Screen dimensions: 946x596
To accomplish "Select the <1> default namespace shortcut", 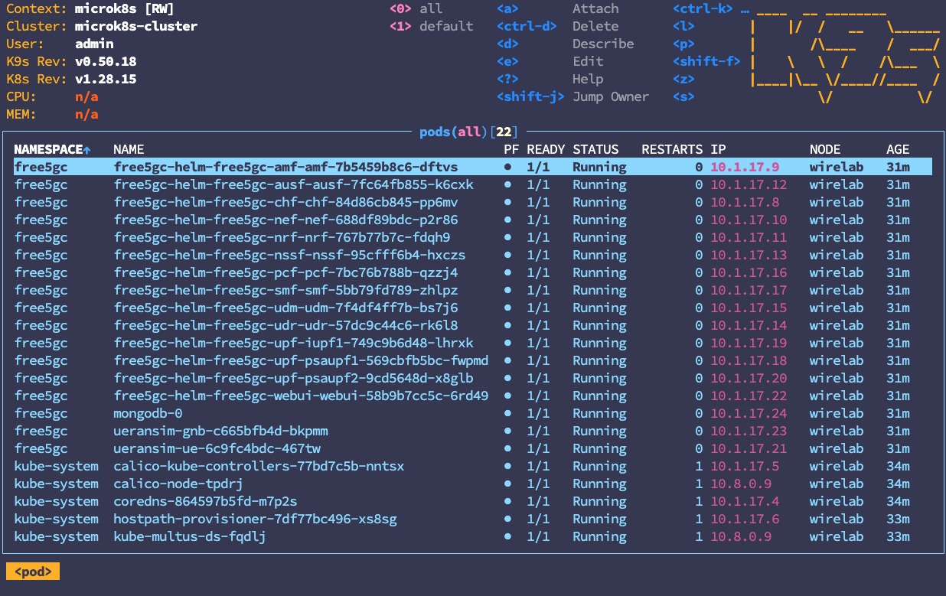I will pyautogui.click(x=431, y=26).
